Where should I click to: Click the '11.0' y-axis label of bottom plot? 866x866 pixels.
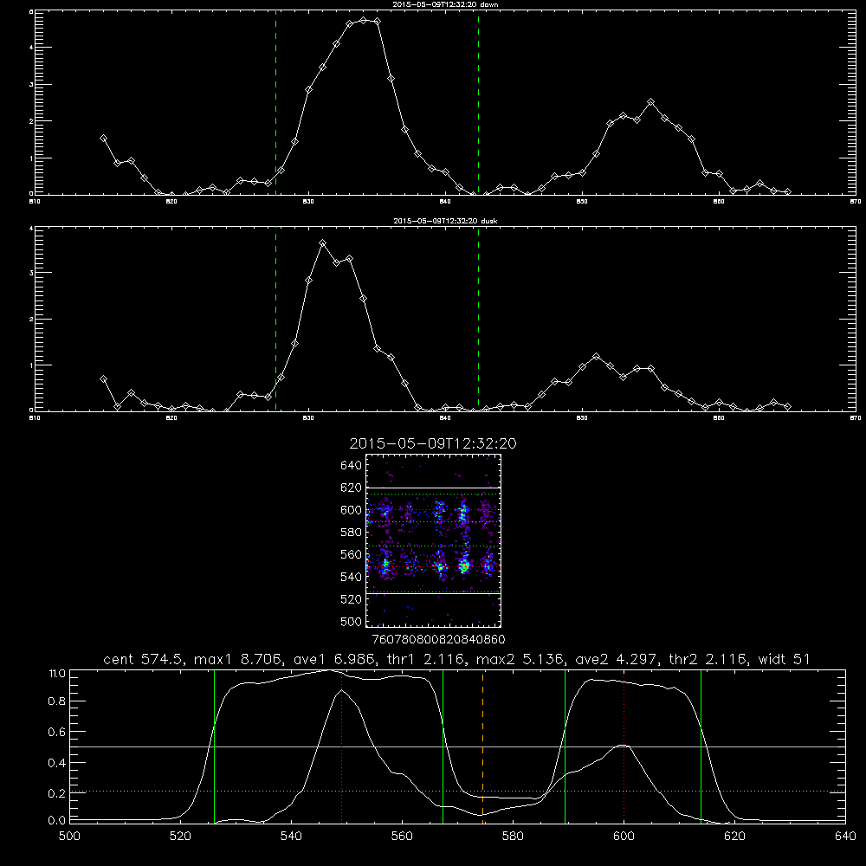pyautogui.click(x=57, y=673)
